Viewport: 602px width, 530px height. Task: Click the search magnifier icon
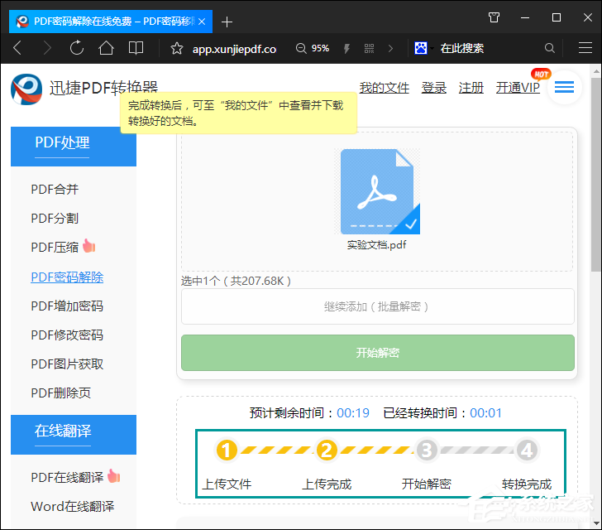[550, 49]
